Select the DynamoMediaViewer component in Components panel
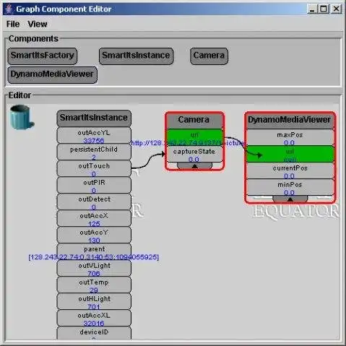 click(52, 75)
